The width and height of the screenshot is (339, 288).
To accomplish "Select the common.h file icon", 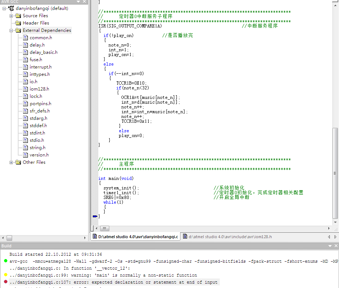I will 26,38.
